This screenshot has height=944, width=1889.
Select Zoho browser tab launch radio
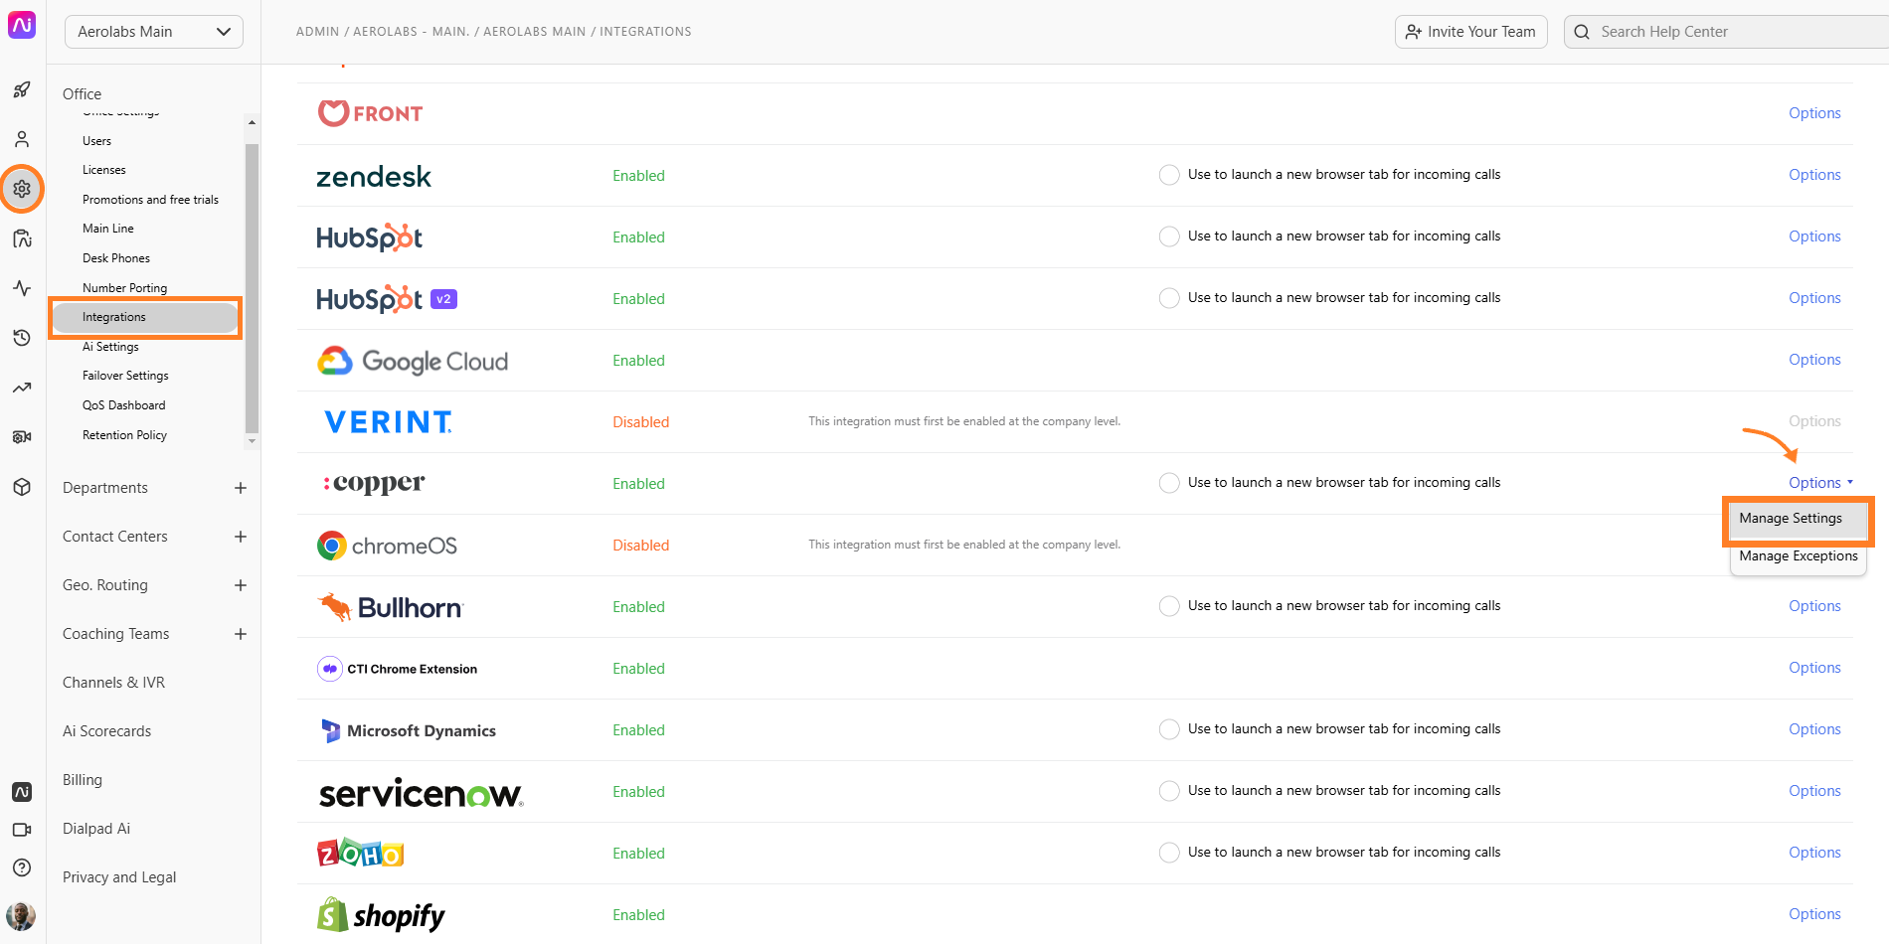coord(1170,853)
